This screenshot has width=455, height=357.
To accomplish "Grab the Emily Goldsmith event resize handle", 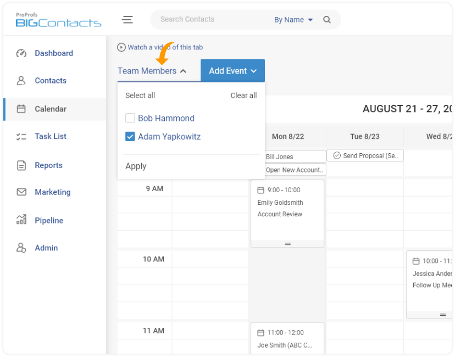I will pos(287,244).
